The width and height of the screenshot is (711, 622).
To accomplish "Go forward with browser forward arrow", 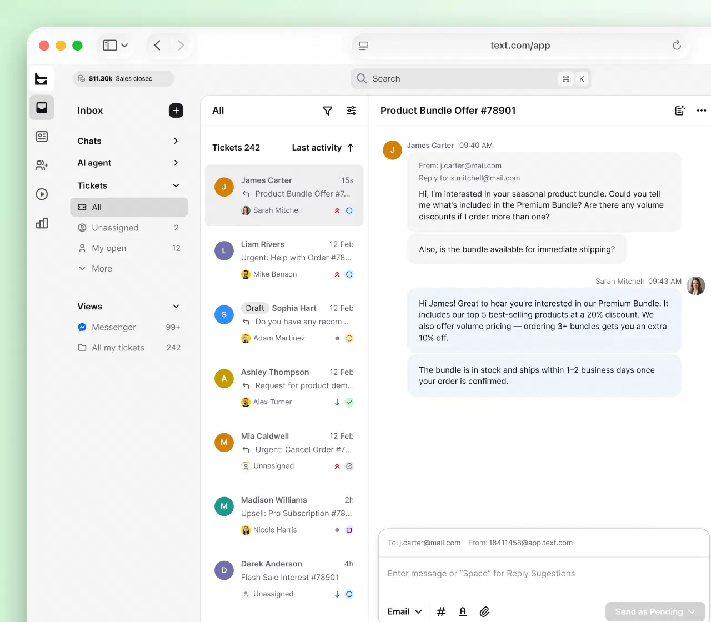I will [181, 46].
